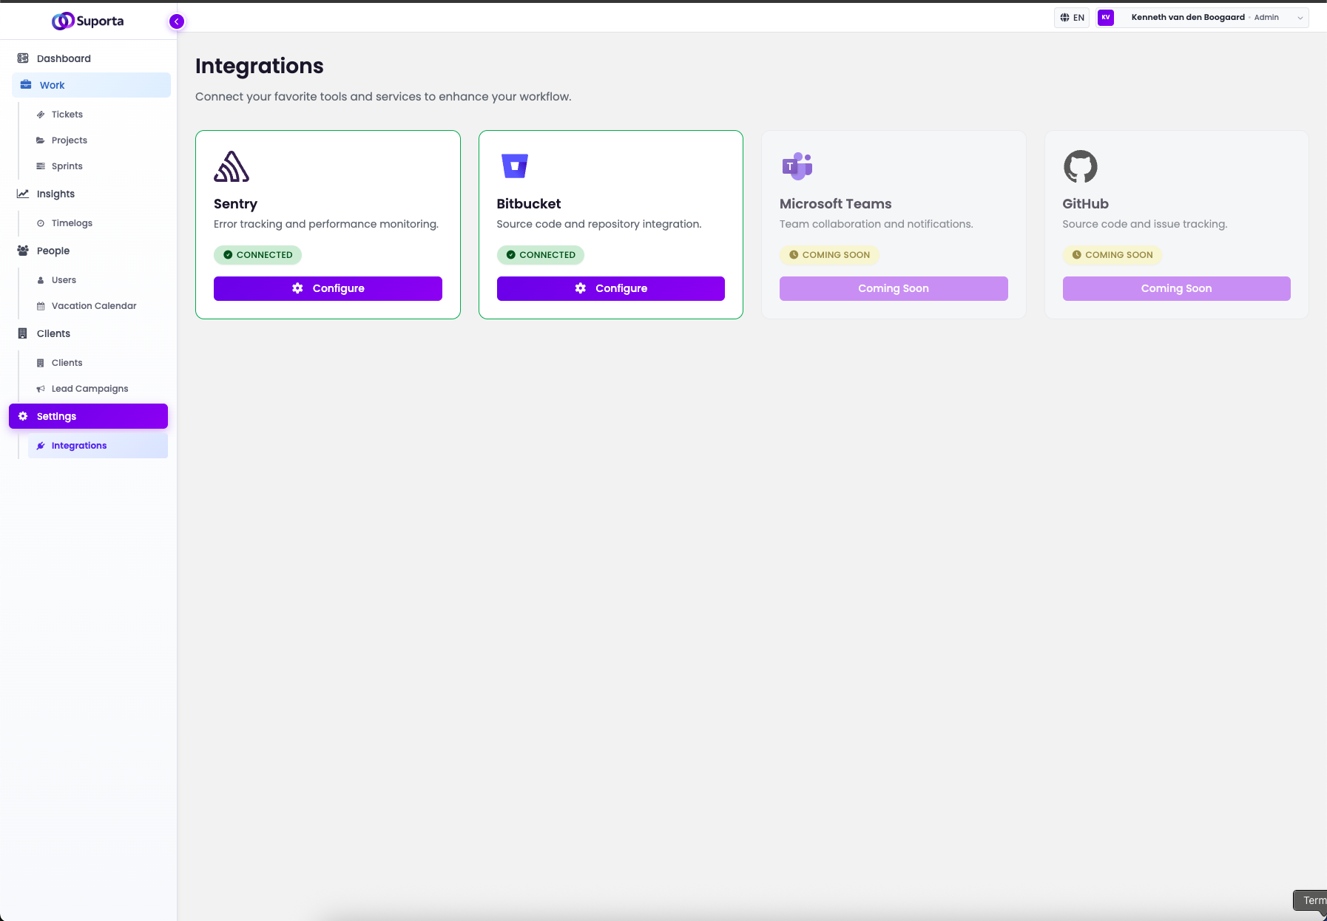Select the Integrations sidebar item

pos(79,446)
